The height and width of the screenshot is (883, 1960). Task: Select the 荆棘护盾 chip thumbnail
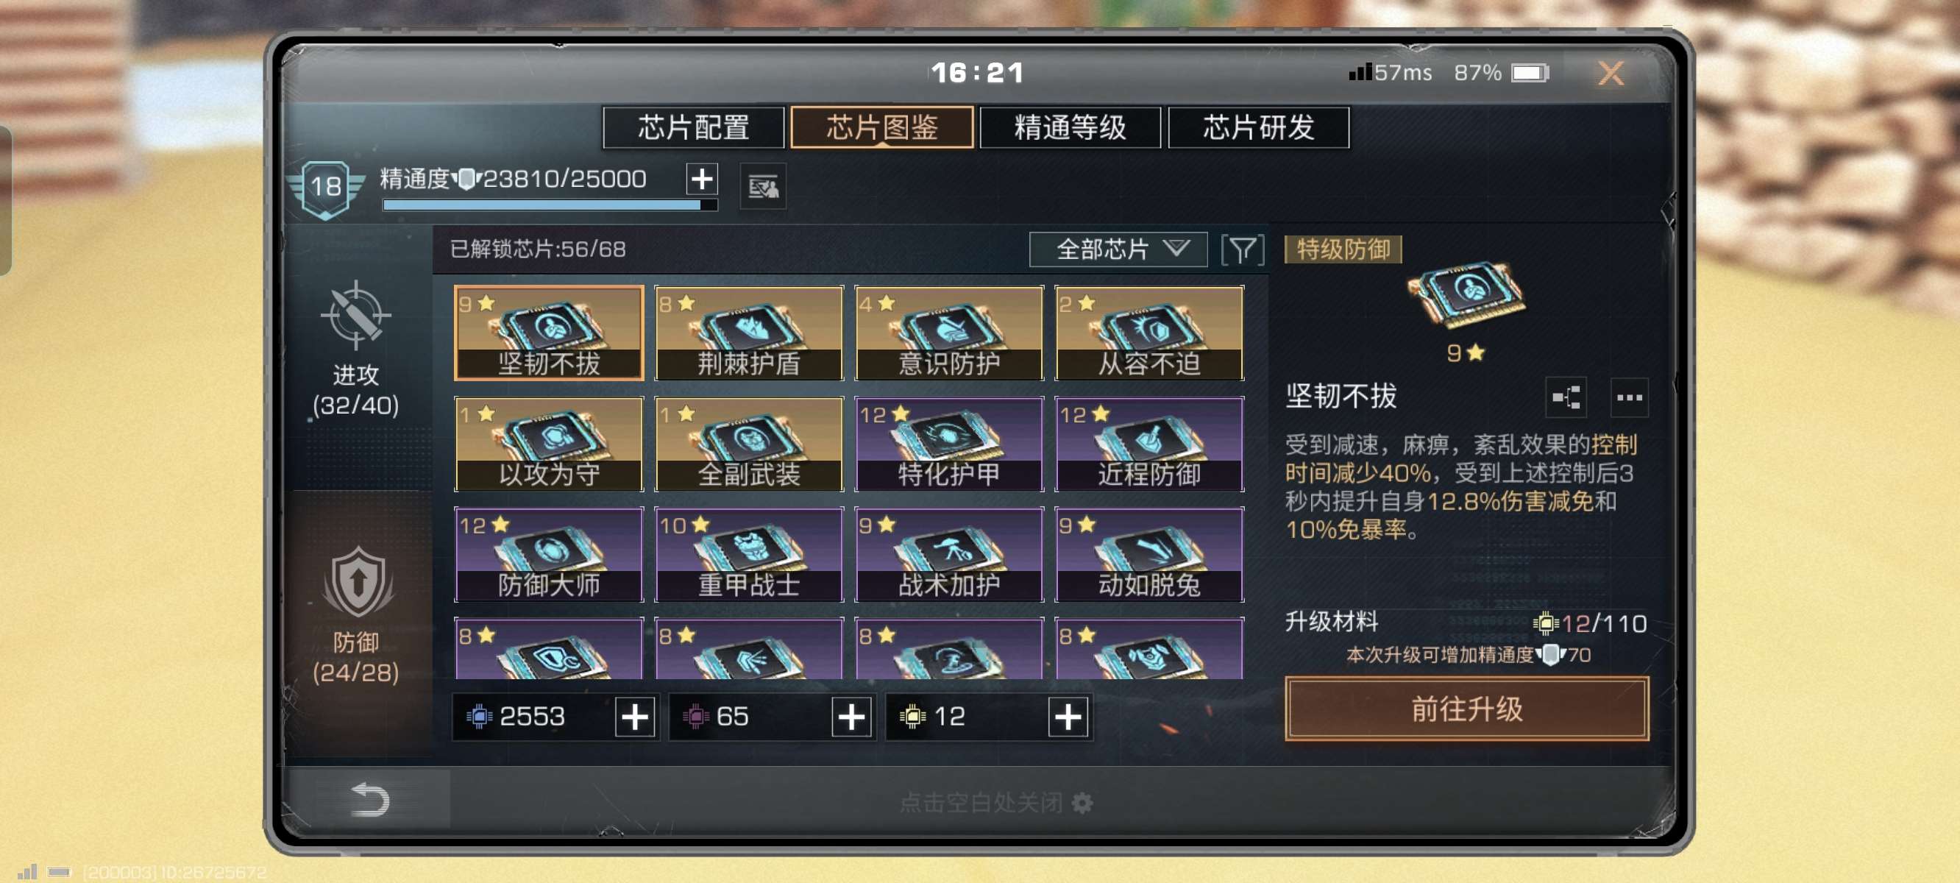[750, 333]
